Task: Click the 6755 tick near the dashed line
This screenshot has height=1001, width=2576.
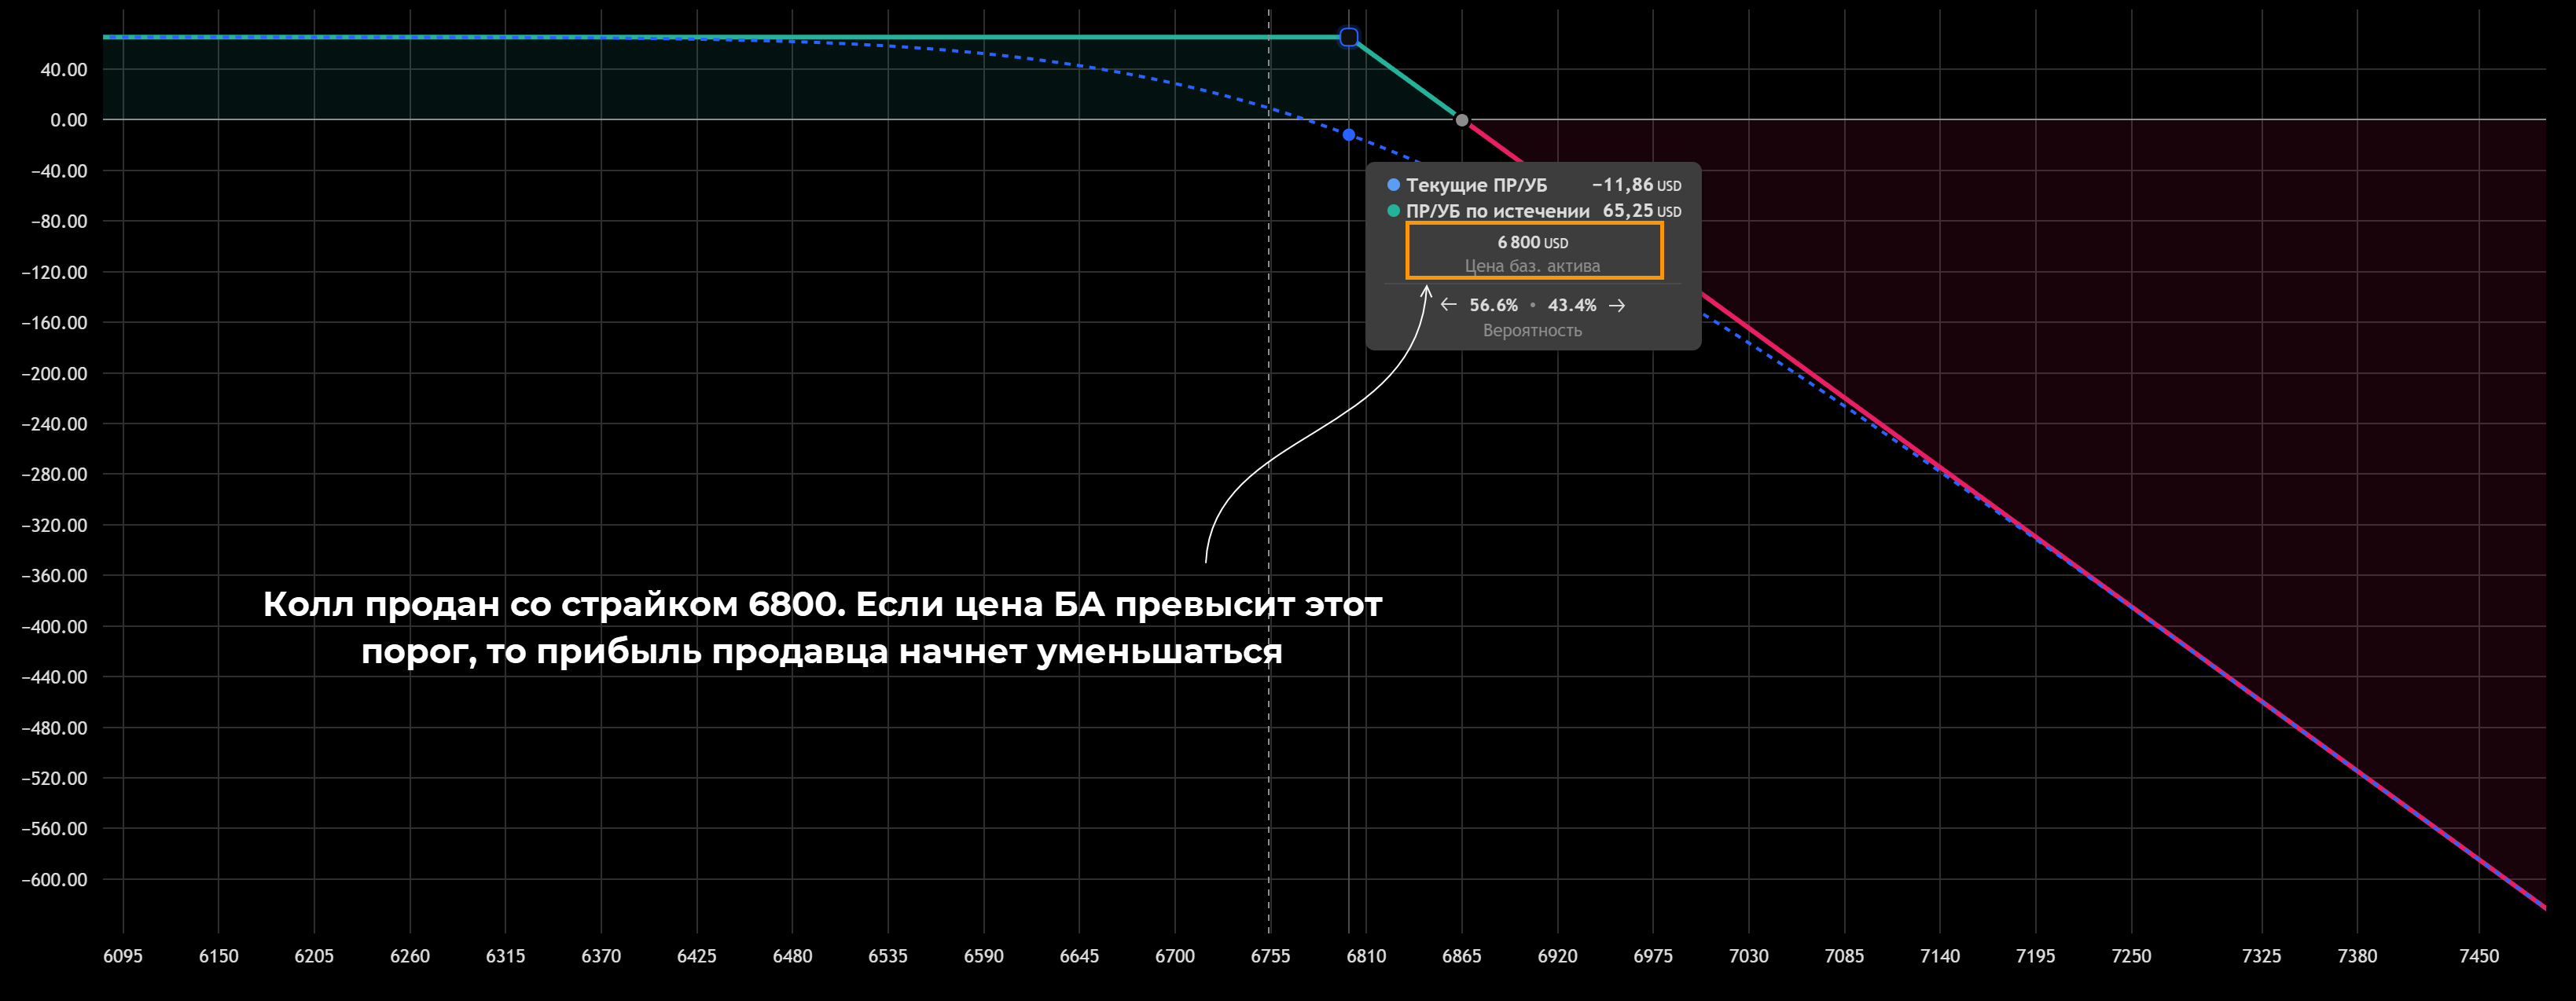Action: pyautogui.click(x=1270, y=956)
